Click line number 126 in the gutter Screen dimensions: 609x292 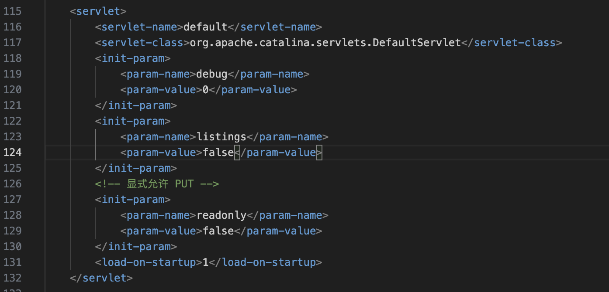pyautogui.click(x=12, y=184)
